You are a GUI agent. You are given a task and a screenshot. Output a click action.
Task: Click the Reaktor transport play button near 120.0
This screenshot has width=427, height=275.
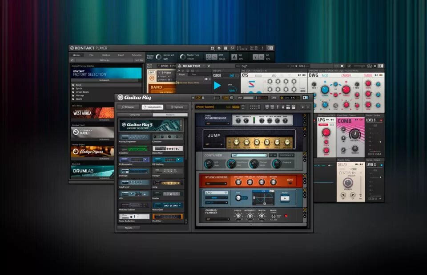[297, 66]
